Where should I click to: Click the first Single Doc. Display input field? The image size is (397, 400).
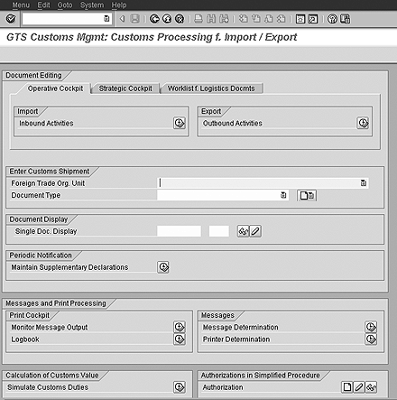click(179, 231)
